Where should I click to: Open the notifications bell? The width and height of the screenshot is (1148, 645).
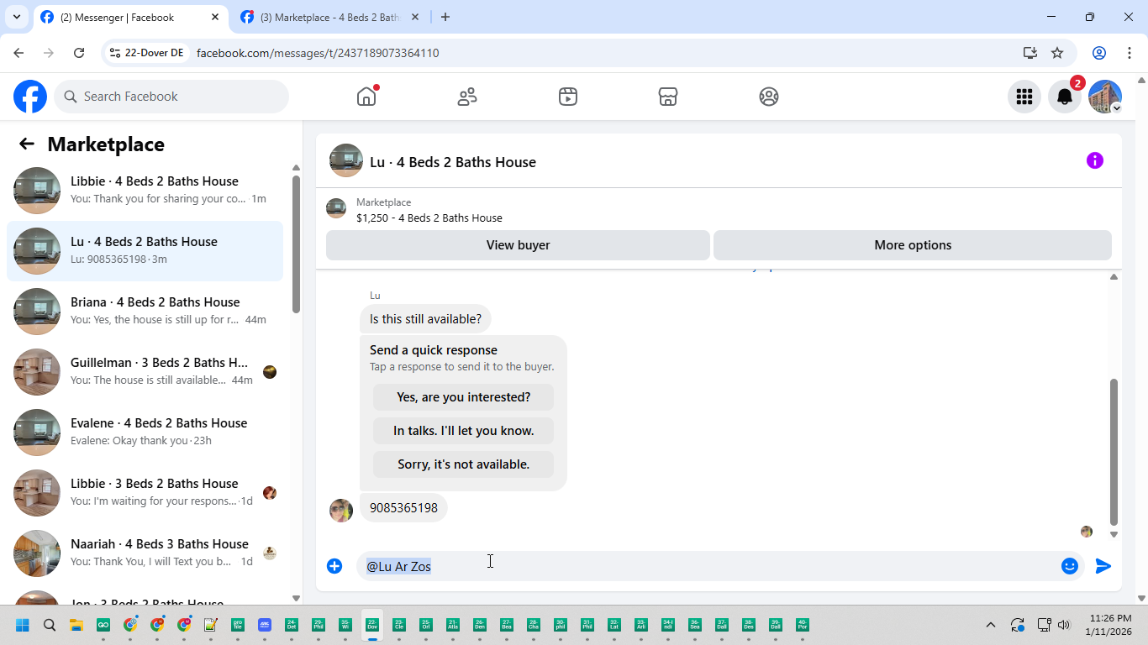(1065, 97)
